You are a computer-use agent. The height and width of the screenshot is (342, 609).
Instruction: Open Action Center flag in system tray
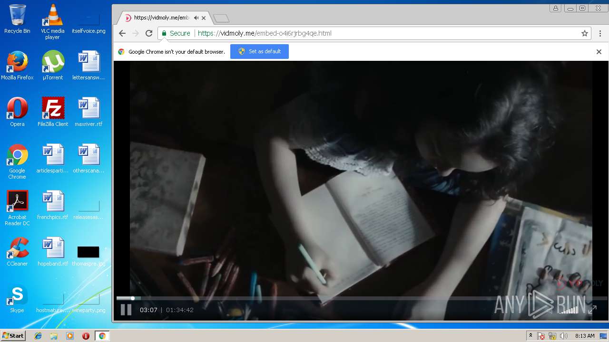tap(541, 336)
